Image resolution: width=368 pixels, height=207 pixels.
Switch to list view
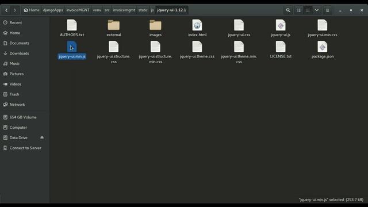tap(299, 10)
